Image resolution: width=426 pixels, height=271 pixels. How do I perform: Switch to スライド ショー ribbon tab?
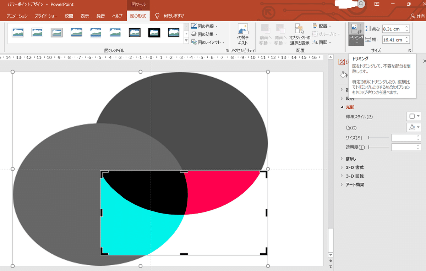(46, 16)
